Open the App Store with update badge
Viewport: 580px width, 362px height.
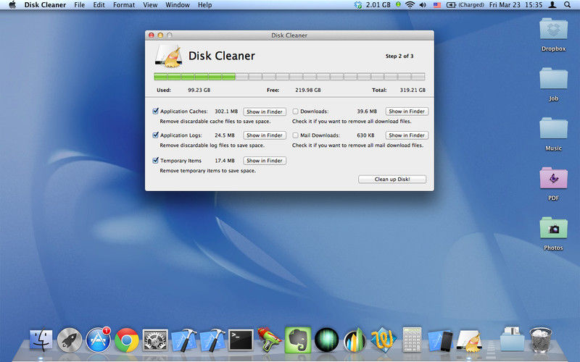[x=99, y=340]
